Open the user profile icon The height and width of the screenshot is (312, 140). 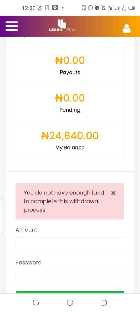pos(126,28)
